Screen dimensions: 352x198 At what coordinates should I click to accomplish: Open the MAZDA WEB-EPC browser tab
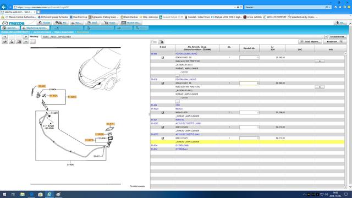(18, 12)
